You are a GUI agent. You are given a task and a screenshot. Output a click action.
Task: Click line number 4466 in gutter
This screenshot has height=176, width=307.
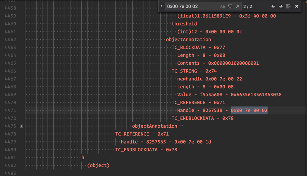11,71
